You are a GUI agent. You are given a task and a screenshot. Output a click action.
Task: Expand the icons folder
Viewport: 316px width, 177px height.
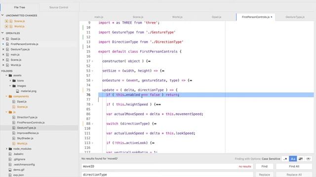coord(10,81)
